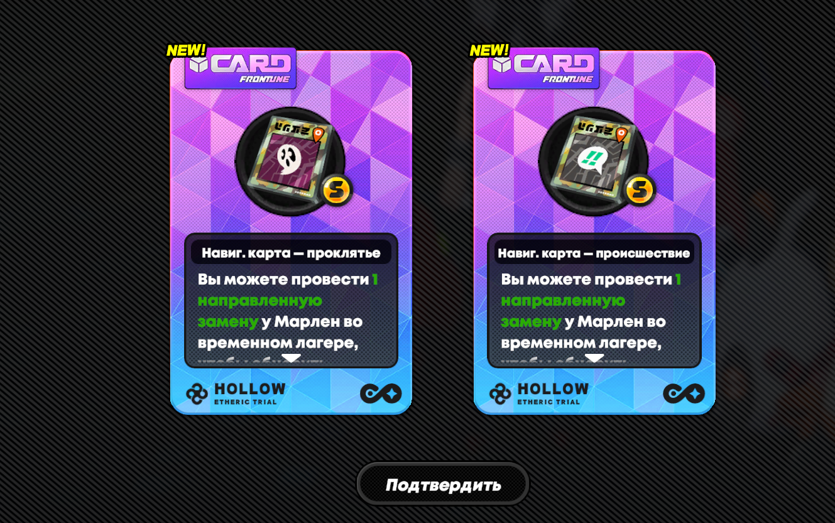Click the NEW! tag on left card
Screen dimensions: 835x523
click(x=186, y=50)
